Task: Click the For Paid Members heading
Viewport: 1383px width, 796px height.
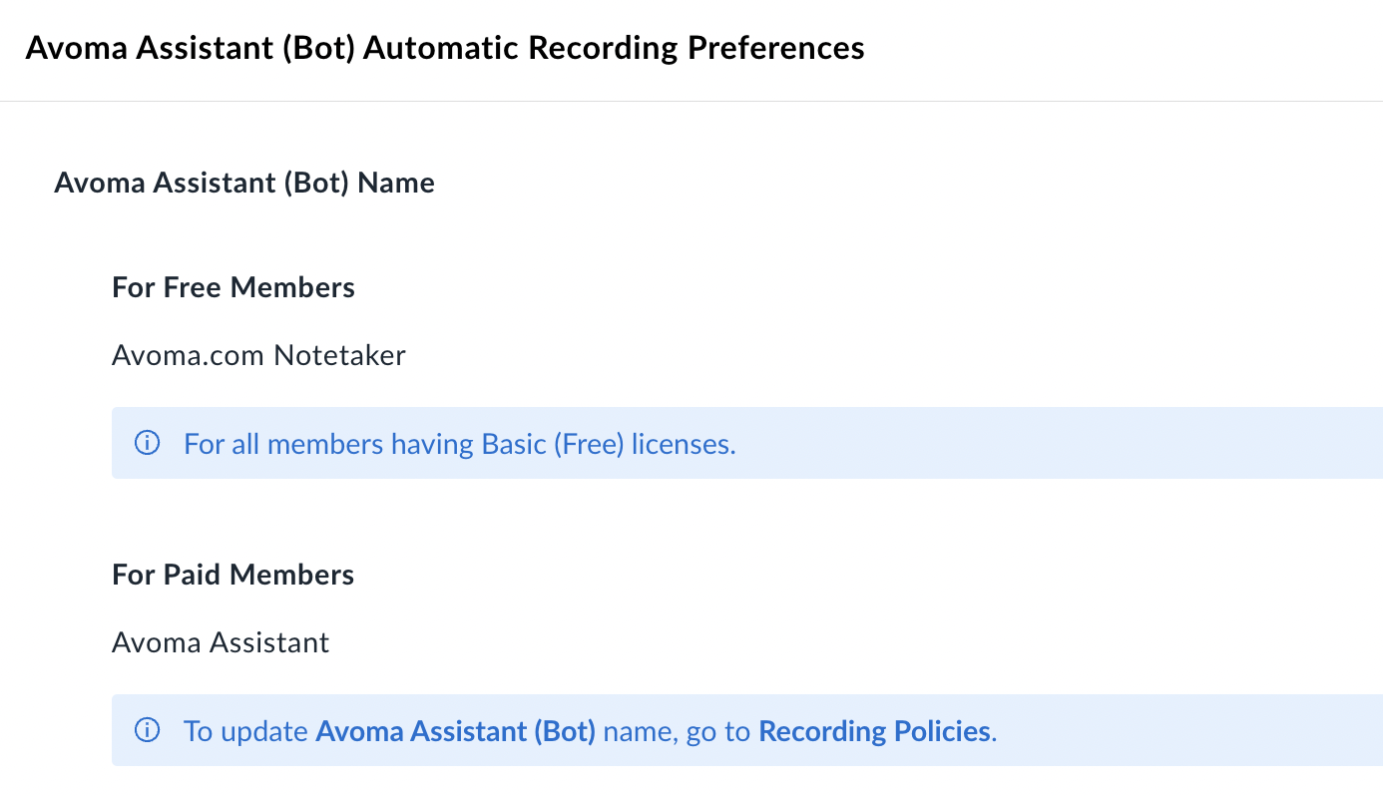Action: (x=232, y=574)
